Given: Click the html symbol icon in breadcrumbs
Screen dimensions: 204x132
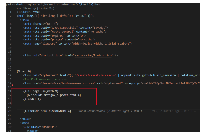Looking at the screenshot, I should pyautogui.click(x=80, y=4).
